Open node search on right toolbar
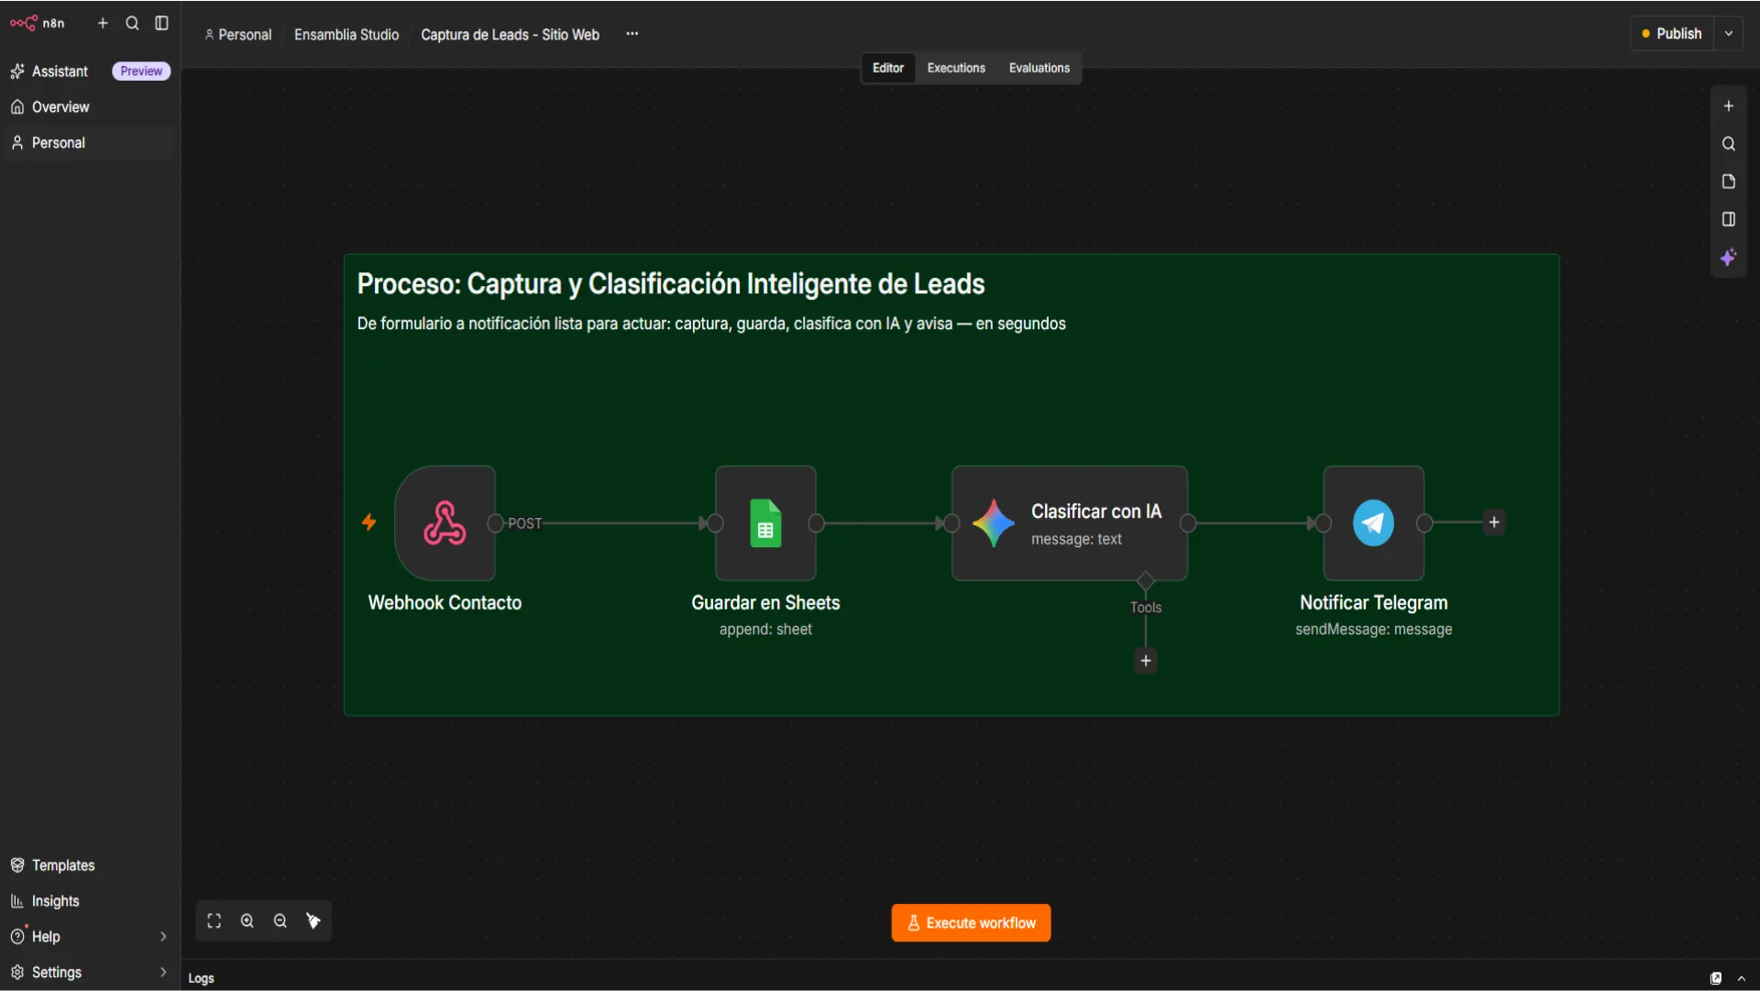Screen dimensions: 1760x991 (1729, 144)
